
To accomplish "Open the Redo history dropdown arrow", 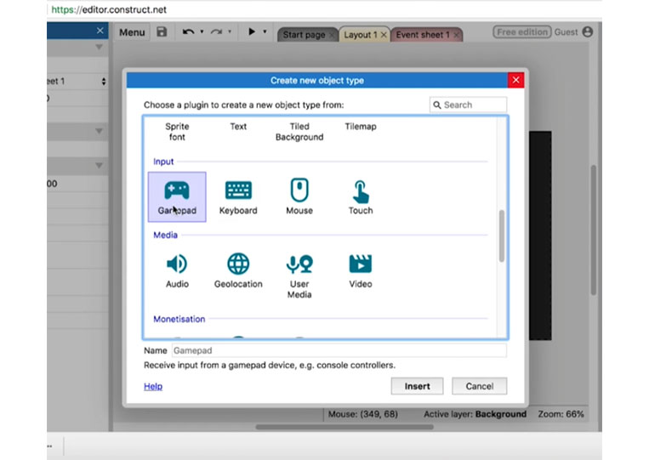I will 230,31.
